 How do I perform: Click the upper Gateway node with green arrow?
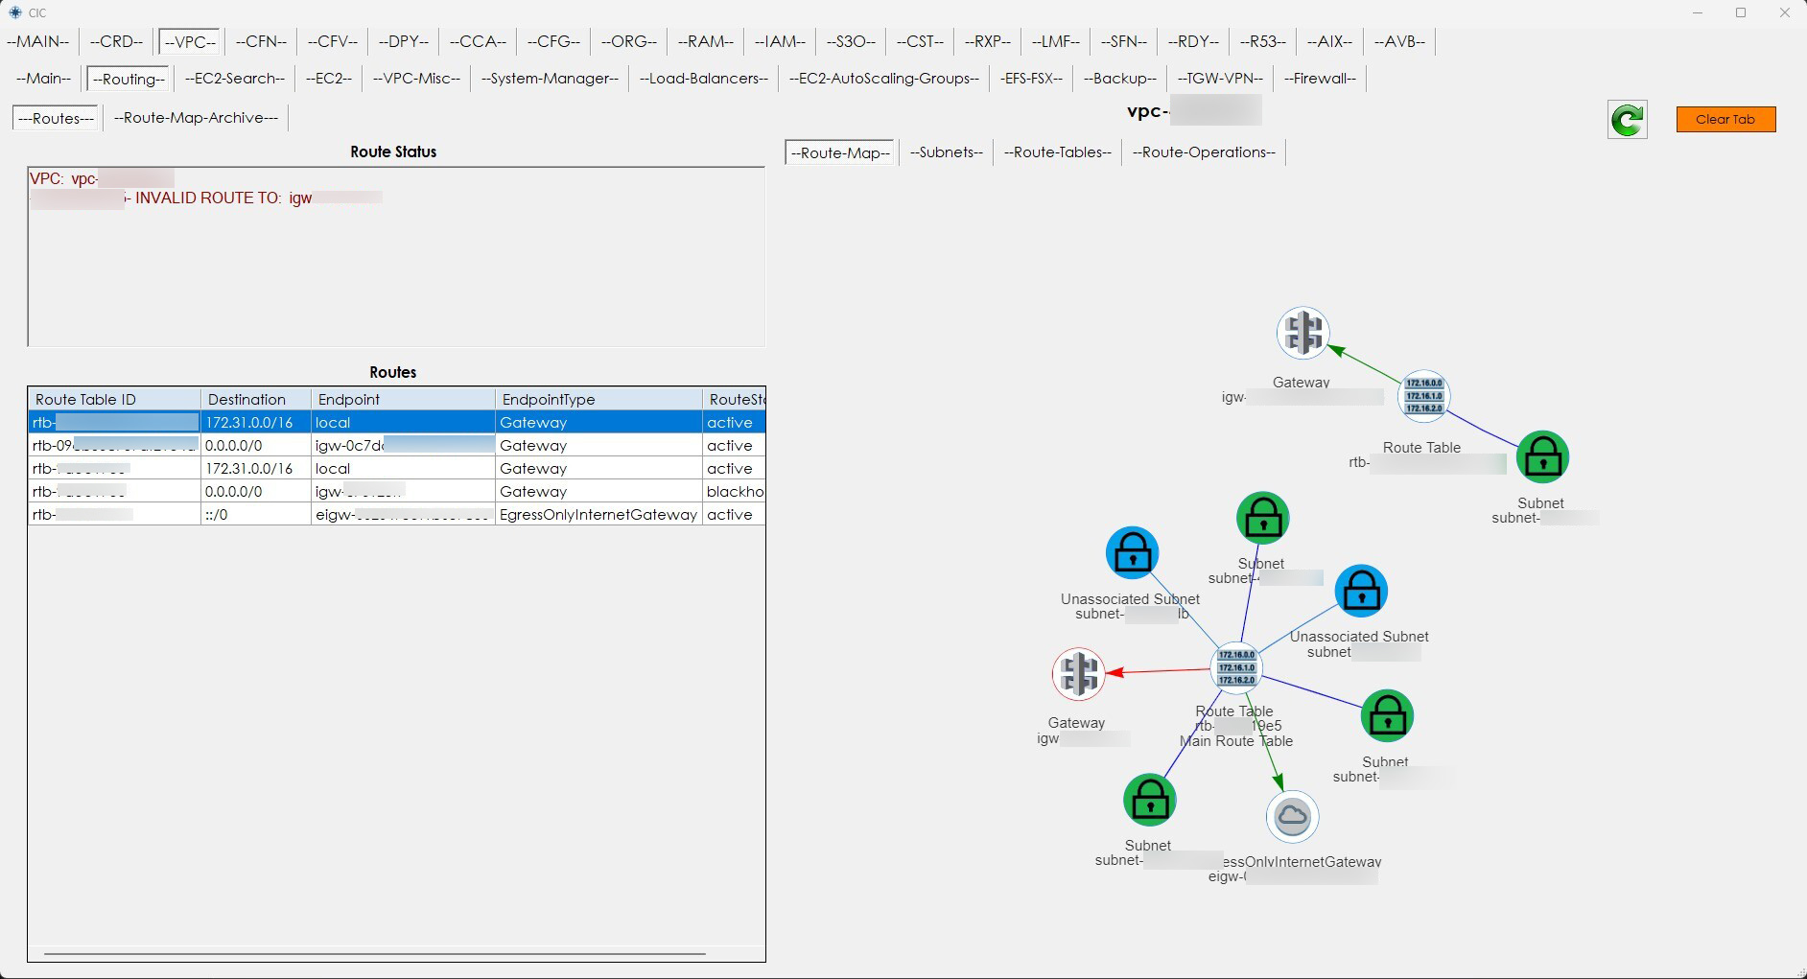tap(1302, 334)
